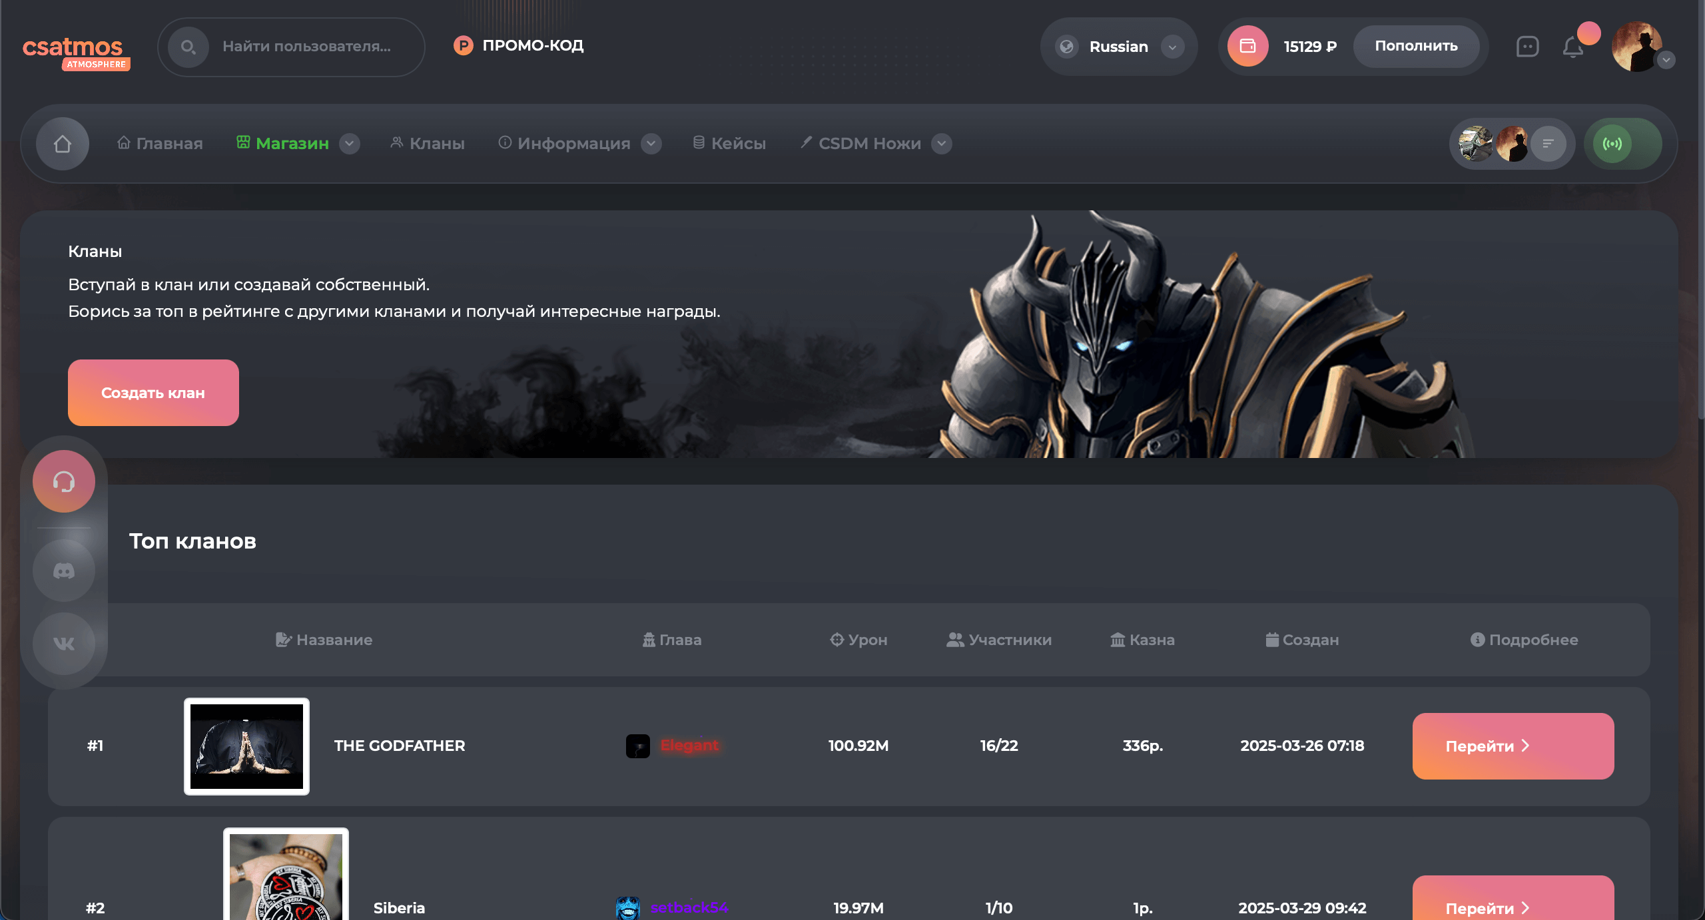The image size is (1705, 920).
Task: Expand the Russian language dropdown
Action: pos(1172,47)
